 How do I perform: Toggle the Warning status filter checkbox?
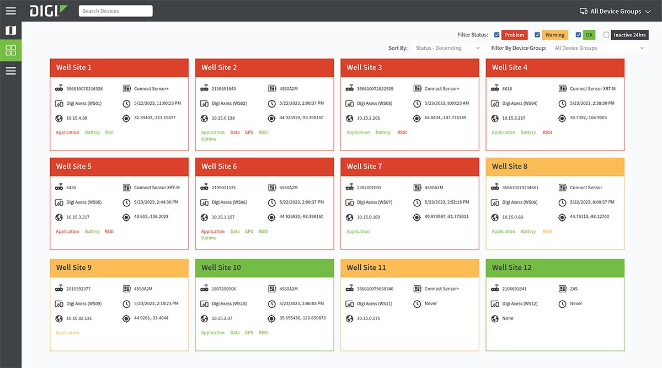[537, 35]
